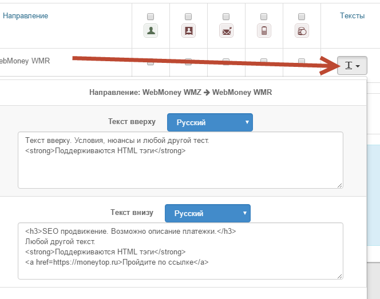This screenshot has height=299, width=380.
Task: Open the Русский dropdown for Текст внизу
Action: coord(207,214)
